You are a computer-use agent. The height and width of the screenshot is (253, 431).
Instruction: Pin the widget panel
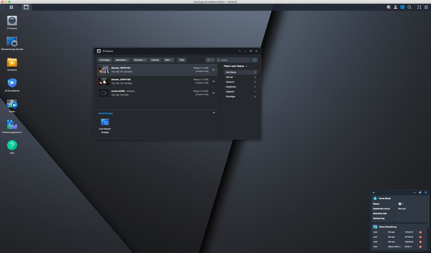[420, 192]
